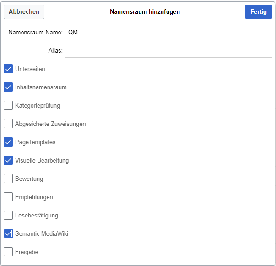Image resolution: width=276 pixels, height=266 pixels.
Task: Click into the Alias text field
Action: (x=168, y=50)
